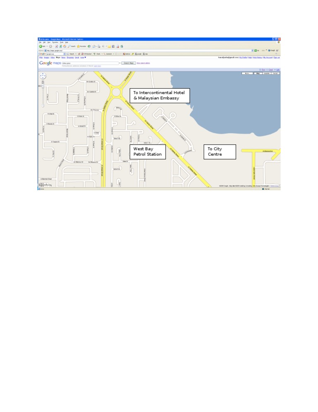
Task: Click the Google Maps logo
Action: click(x=50, y=63)
